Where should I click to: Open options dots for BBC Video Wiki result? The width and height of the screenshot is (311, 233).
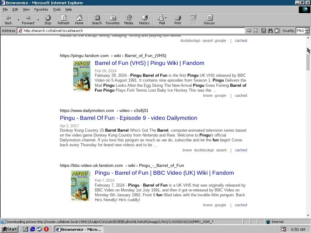click(231, 205)
